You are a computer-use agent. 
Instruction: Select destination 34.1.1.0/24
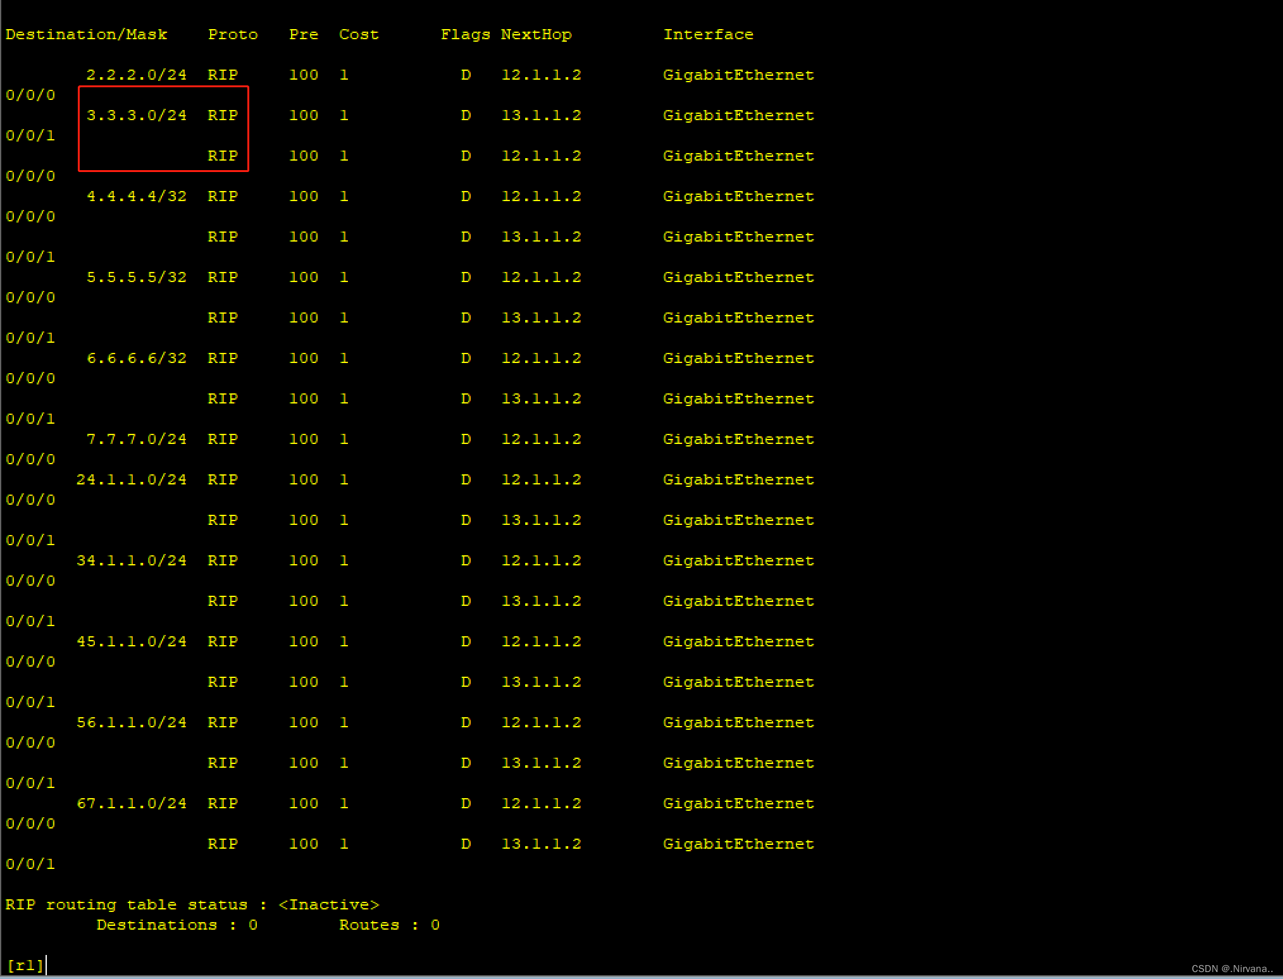tap(132, 561)
